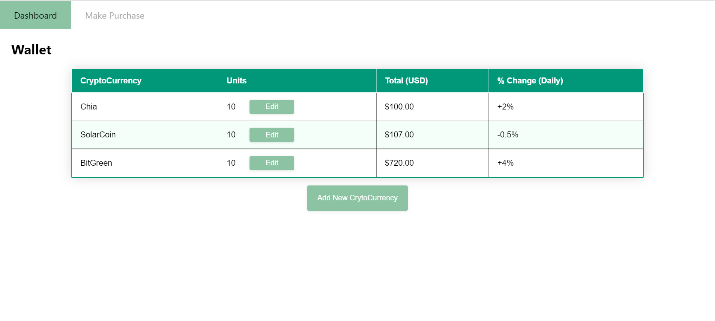Click the Wallet page heading
Image resolution: width=715 pixels, height=321 pixels.
(31, 50)
